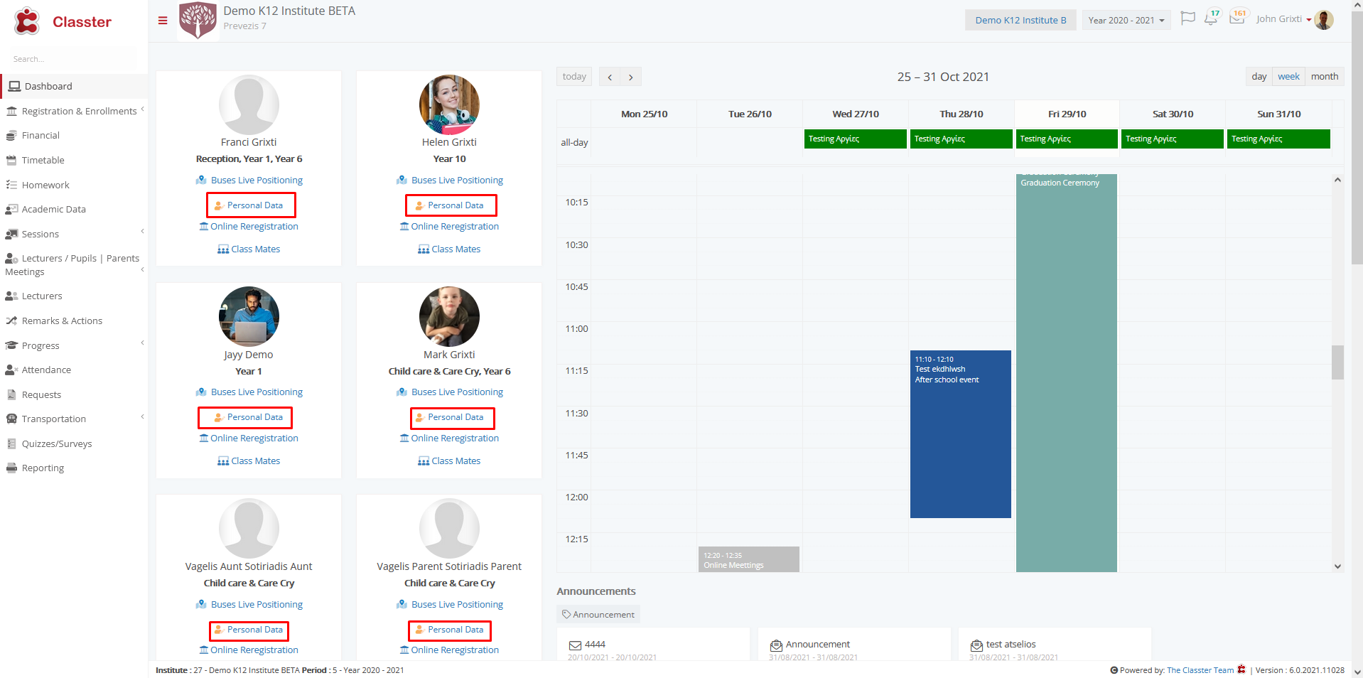Switch calendar to day view
1363x678 pixels.
pyautogui.click(x=1259, y=76)
